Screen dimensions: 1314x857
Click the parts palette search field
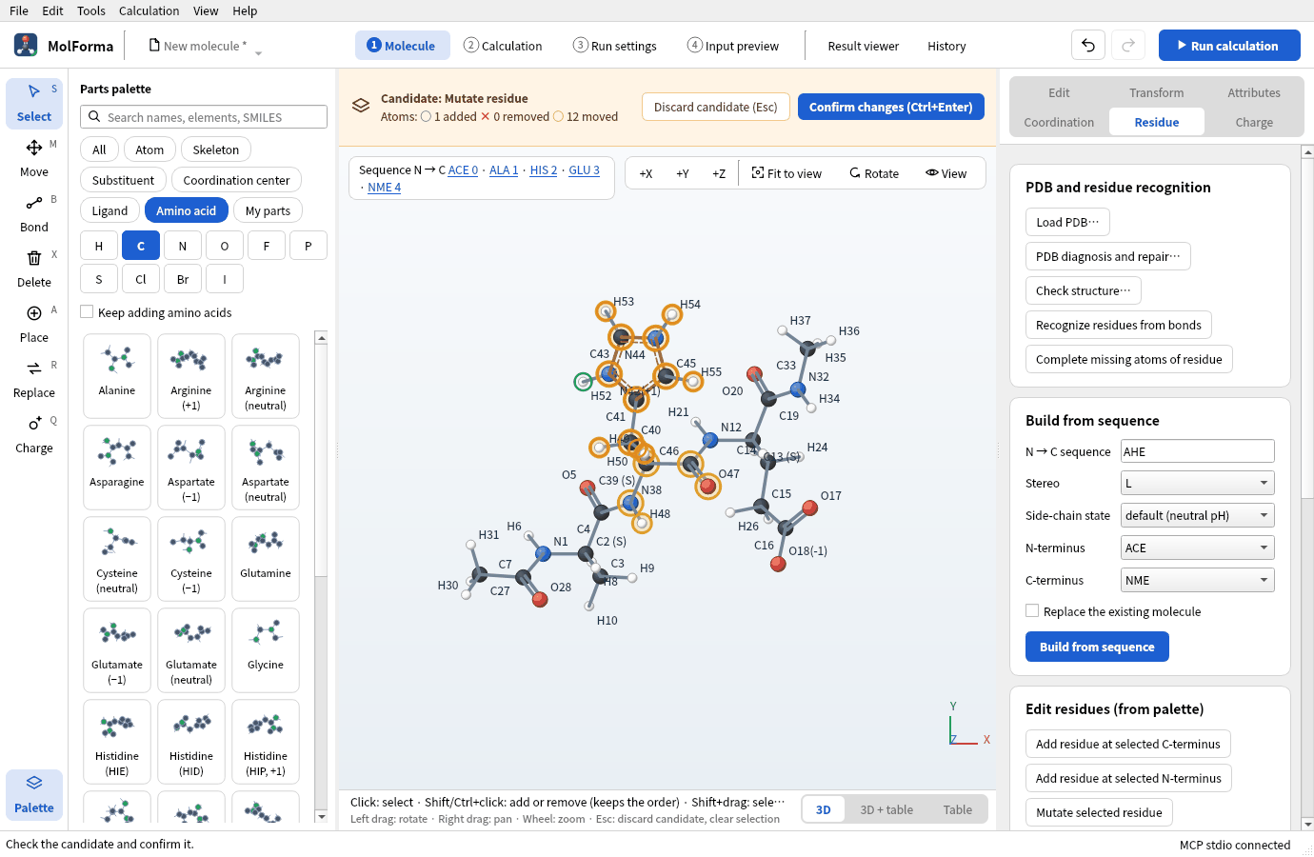204,117
